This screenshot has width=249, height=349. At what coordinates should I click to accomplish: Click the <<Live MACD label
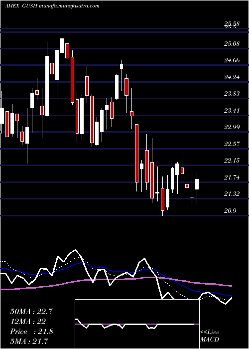tap(210, 336)
